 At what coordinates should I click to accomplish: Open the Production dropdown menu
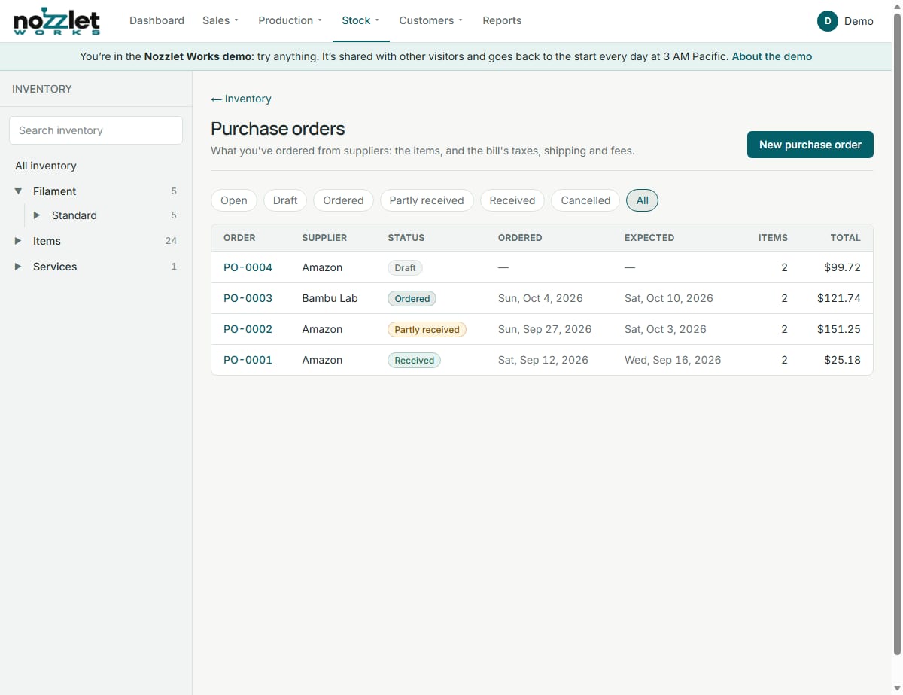tap(290, 20)
